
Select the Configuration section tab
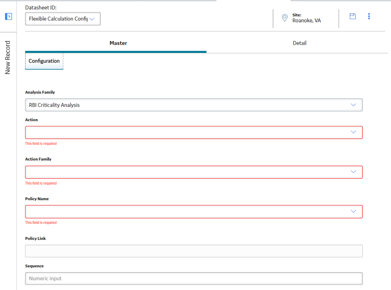click(44, 61)
